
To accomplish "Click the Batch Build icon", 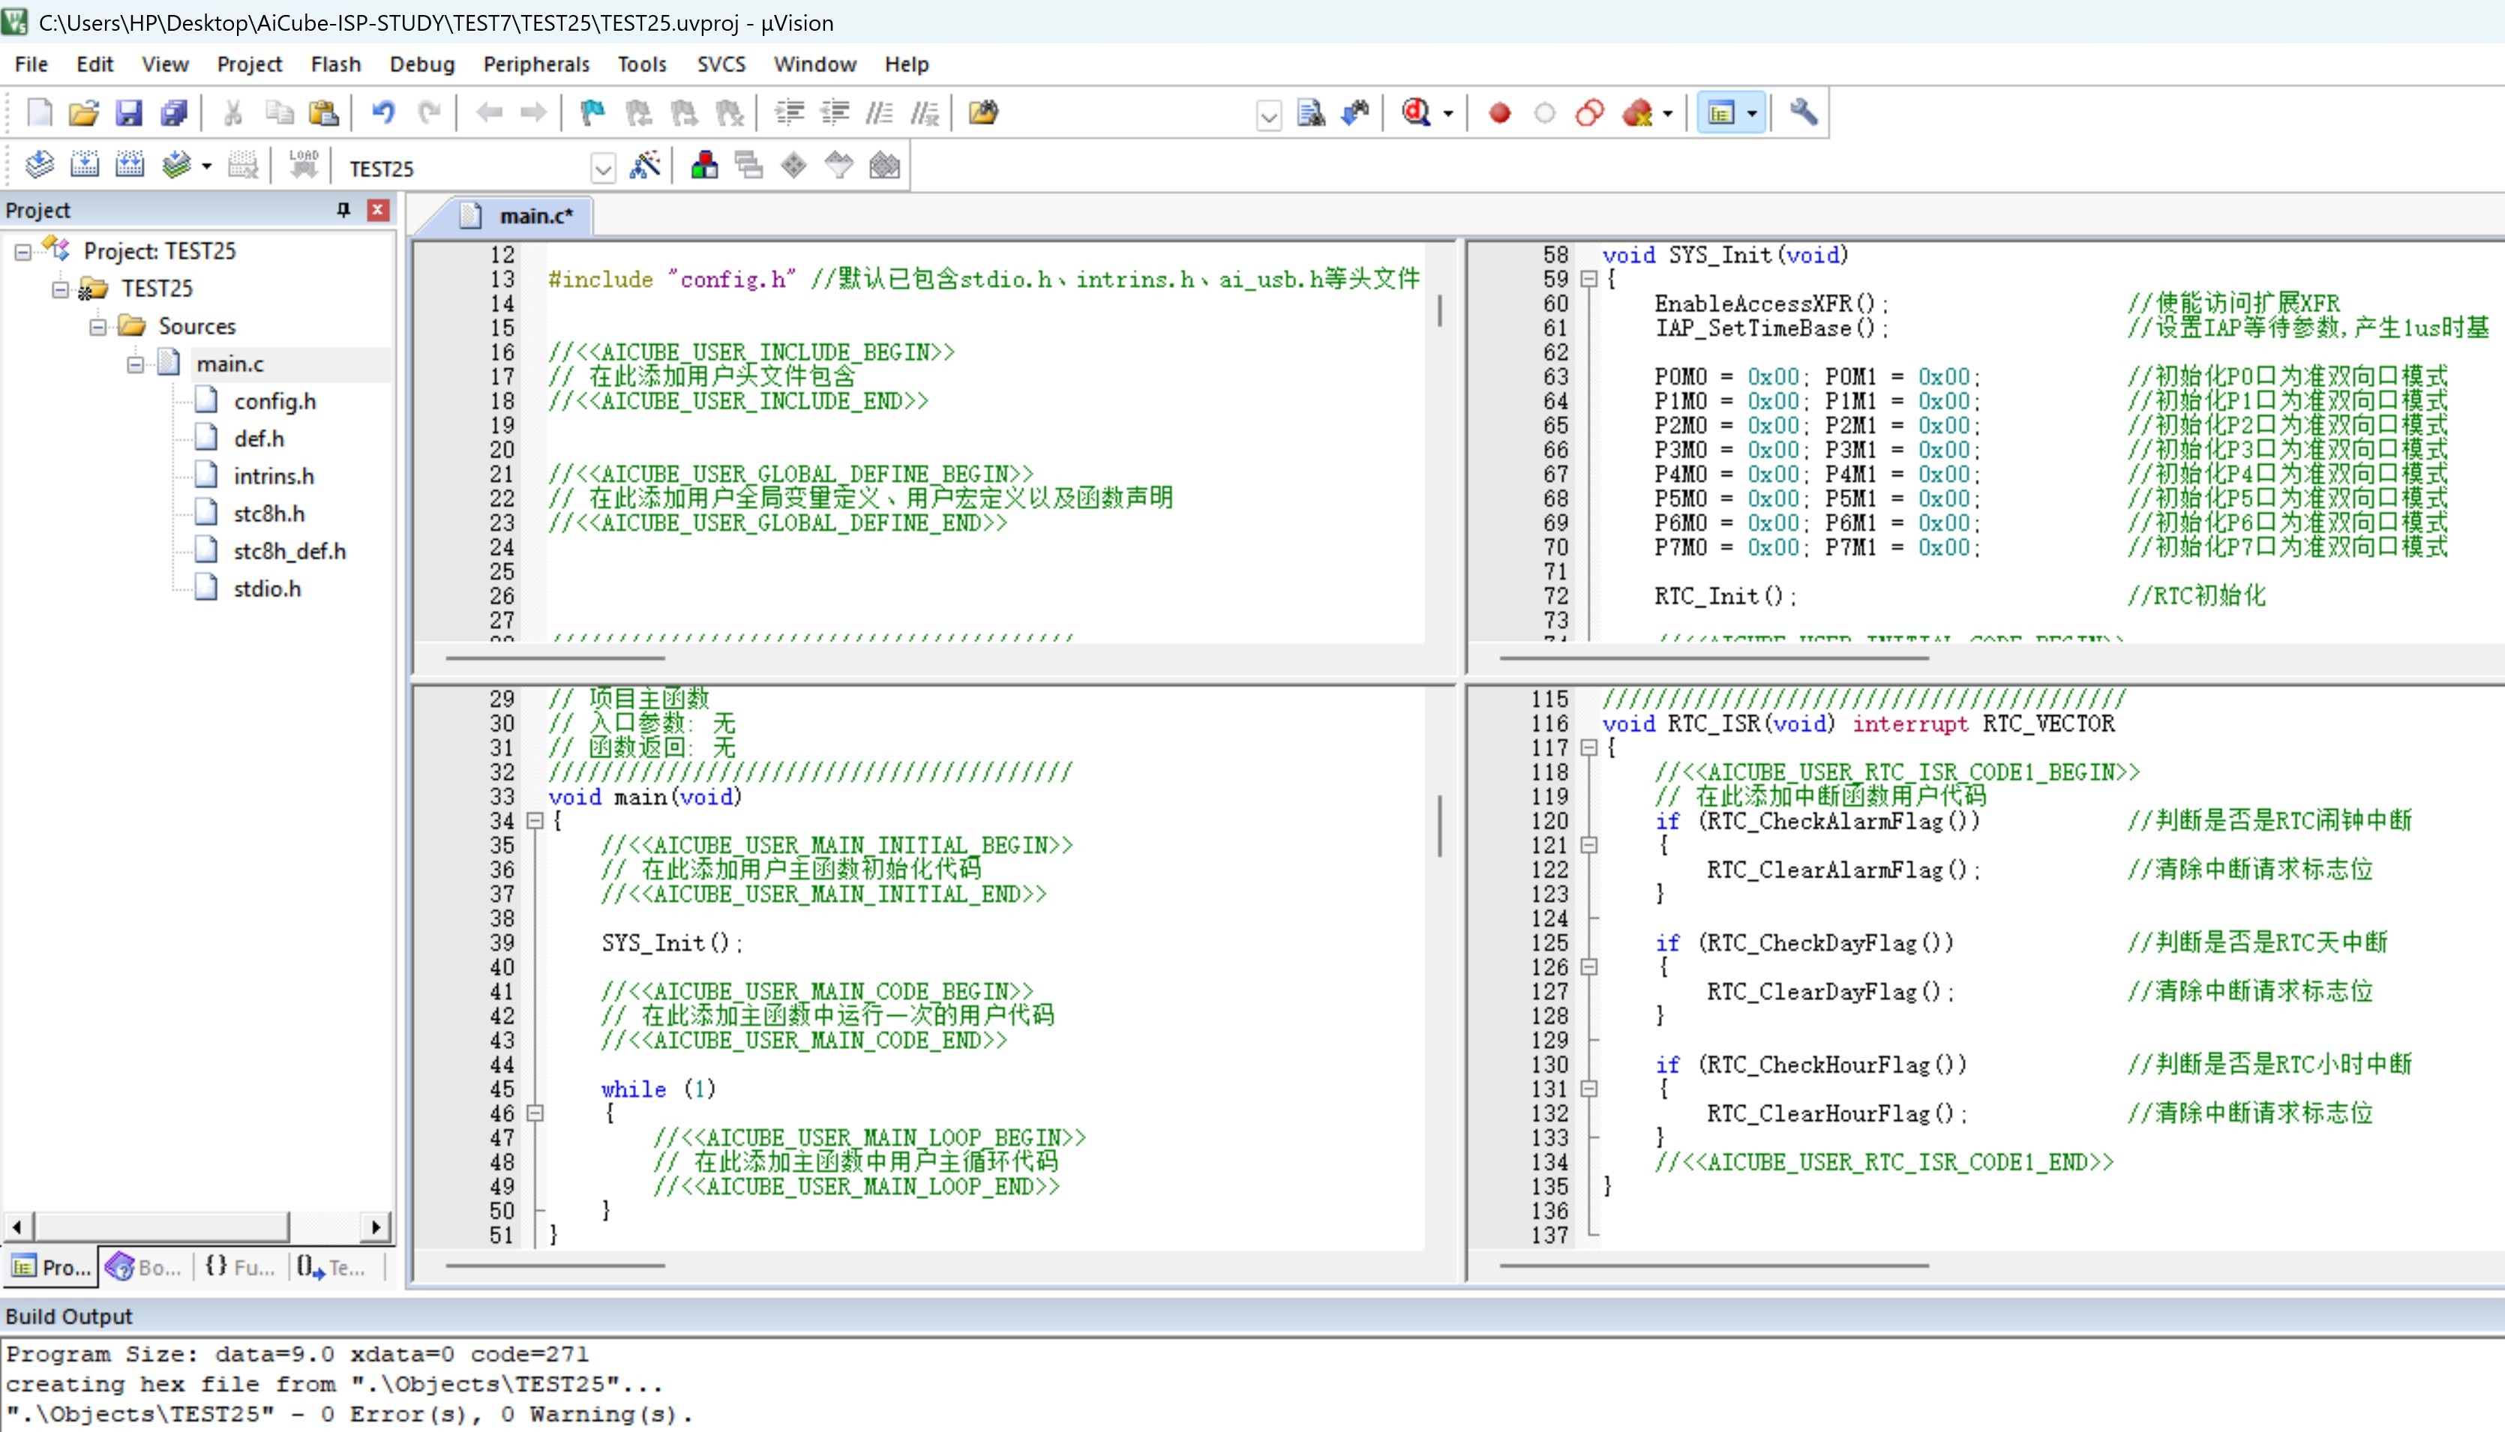I will (176, 165).
